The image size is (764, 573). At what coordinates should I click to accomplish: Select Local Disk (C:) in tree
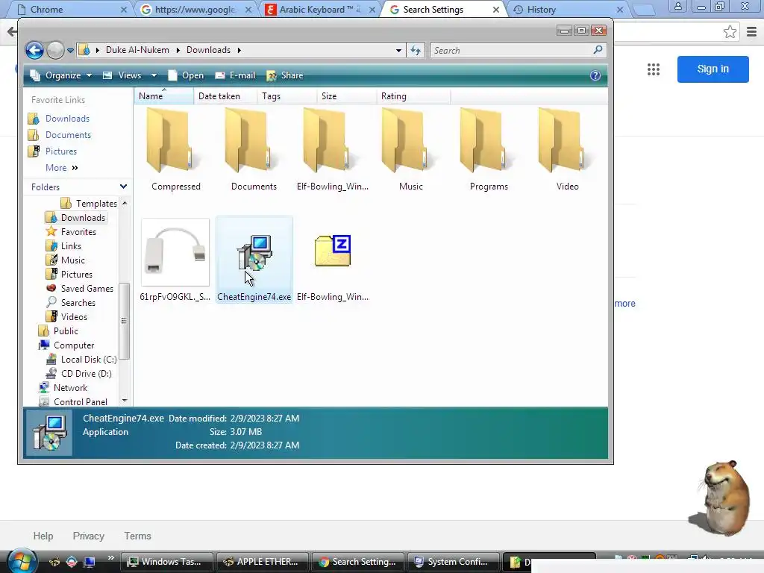[x=89, y=359]
